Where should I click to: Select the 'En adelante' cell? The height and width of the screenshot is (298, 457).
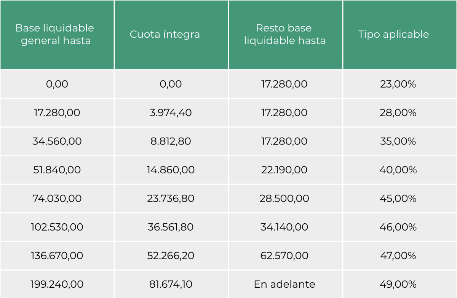point(286,284)
